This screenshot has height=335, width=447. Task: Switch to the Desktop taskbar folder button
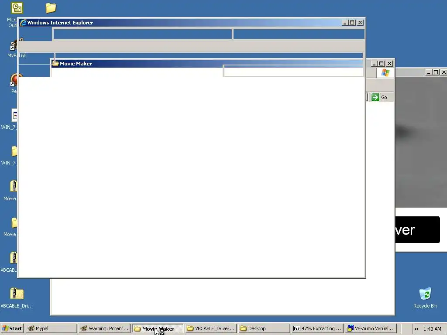264,328
